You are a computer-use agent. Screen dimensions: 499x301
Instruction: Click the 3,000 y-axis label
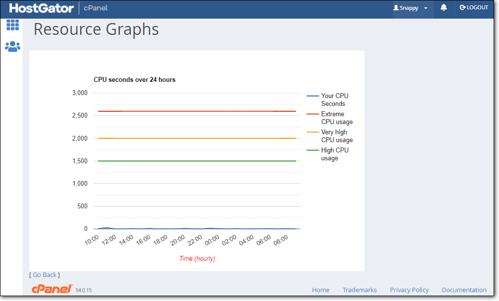click(80, 93)
